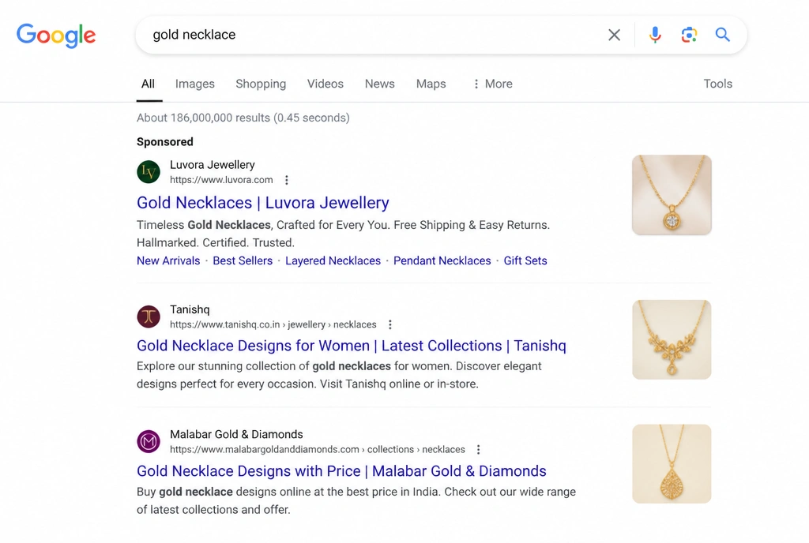Start voice search with the microphone icon
This screenshot has height=543, width=809.
click(x=655, y=35)
